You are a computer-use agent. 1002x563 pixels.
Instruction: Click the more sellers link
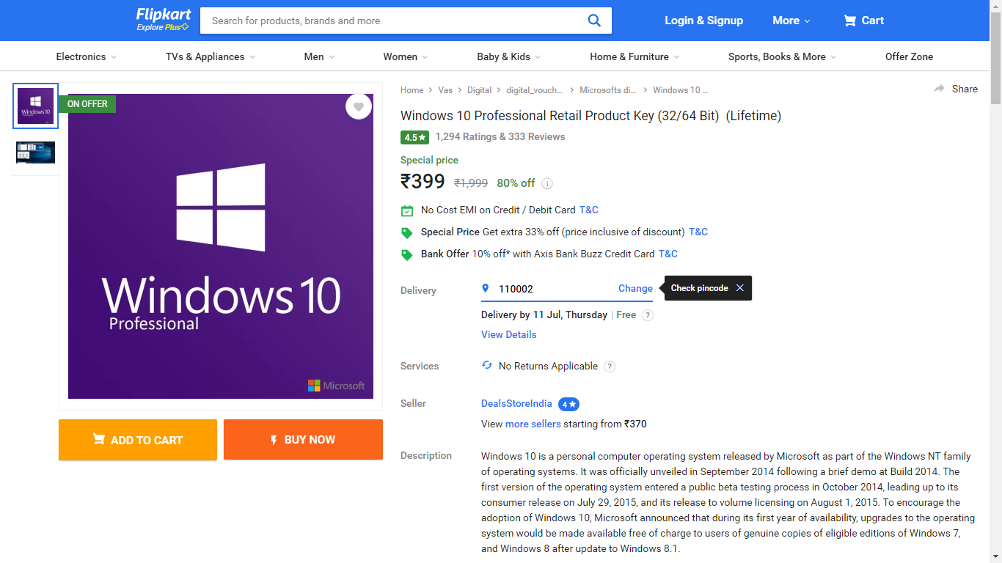click(533, 424)
